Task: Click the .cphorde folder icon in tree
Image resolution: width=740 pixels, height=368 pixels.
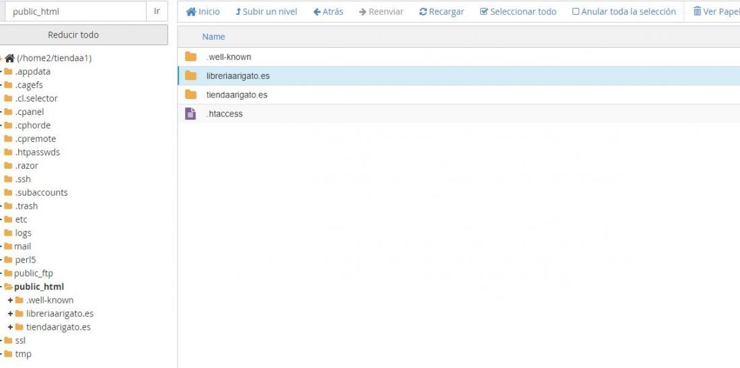Action: click(8, 126)
